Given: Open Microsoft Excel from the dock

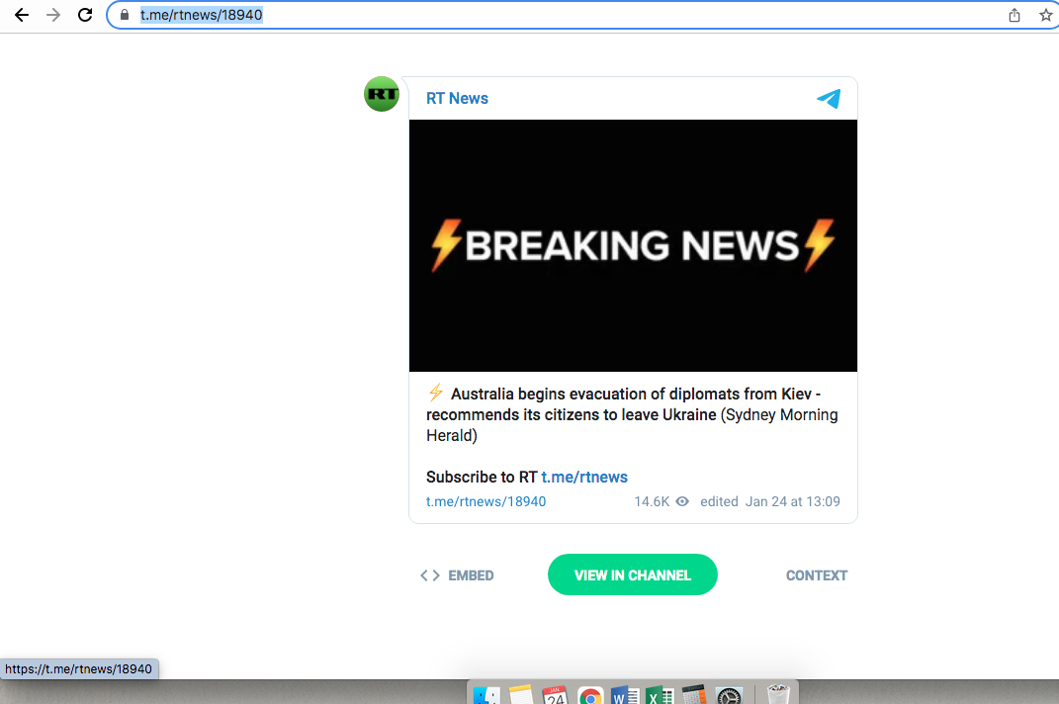Looking at the screenshot, I should tap(660, 695).
